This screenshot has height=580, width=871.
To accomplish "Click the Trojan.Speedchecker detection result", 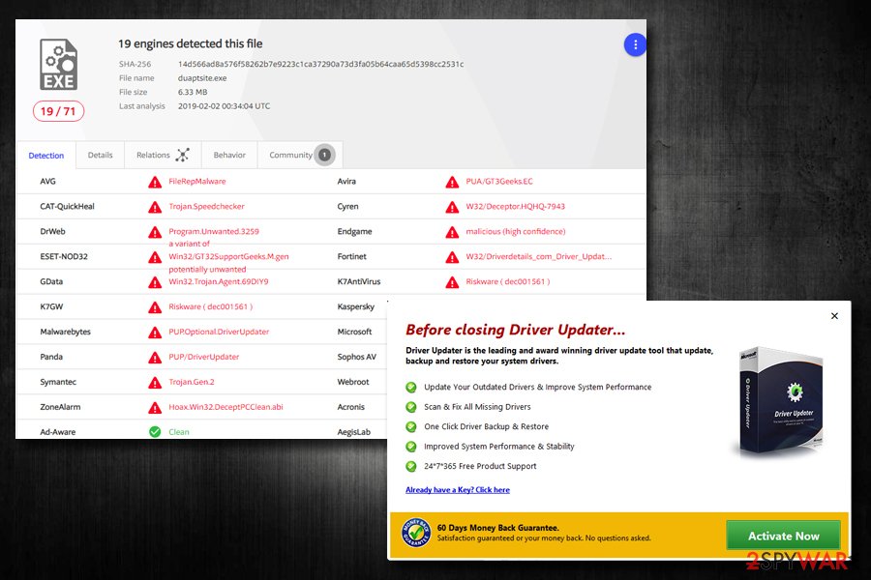I will [x=207, y=206].
